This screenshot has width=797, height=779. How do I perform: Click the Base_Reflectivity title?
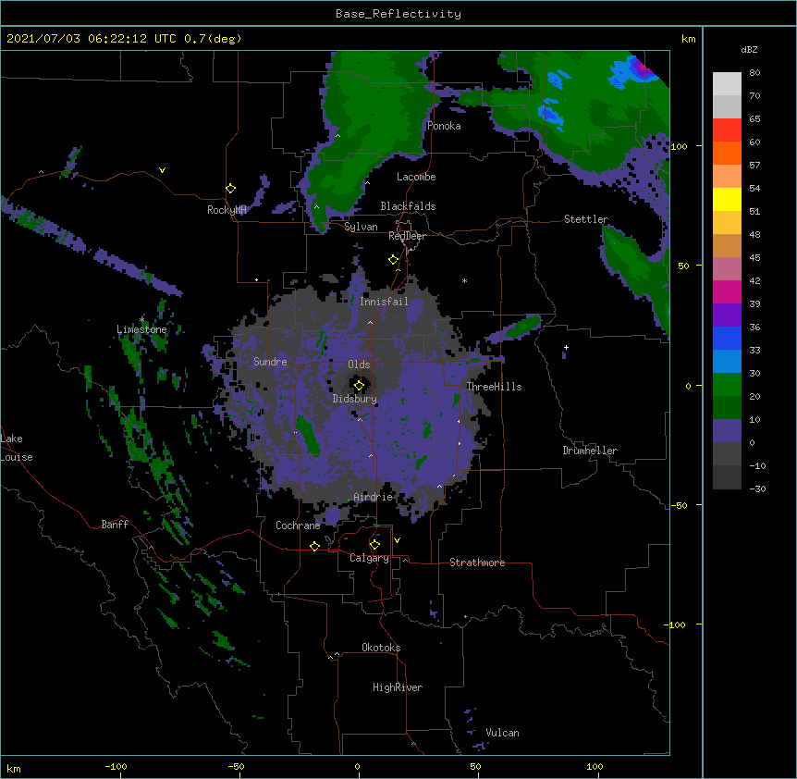point(398,14)
